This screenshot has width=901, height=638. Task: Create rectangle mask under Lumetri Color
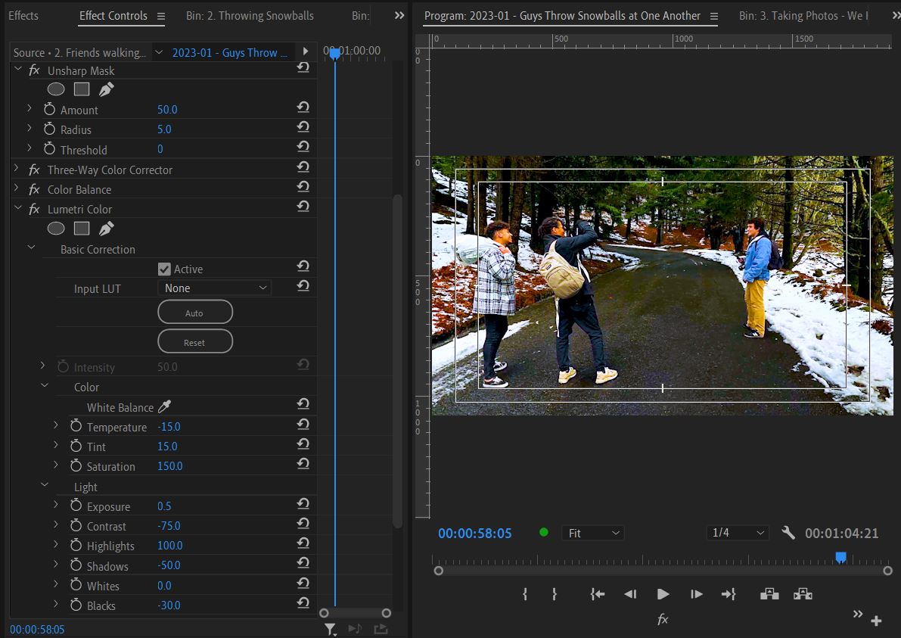pyautogui.click(x=82, y=229)
